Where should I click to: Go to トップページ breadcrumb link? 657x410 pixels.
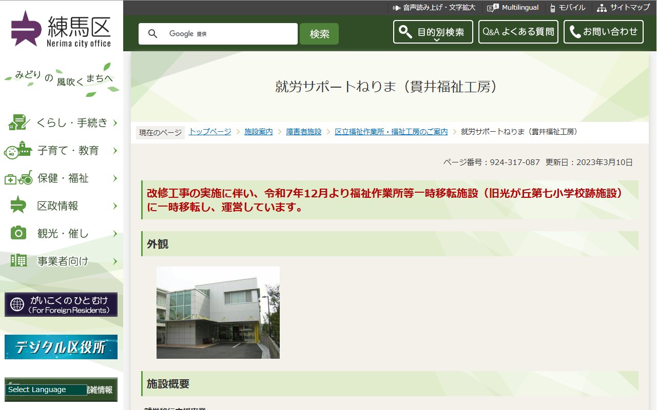210,132
